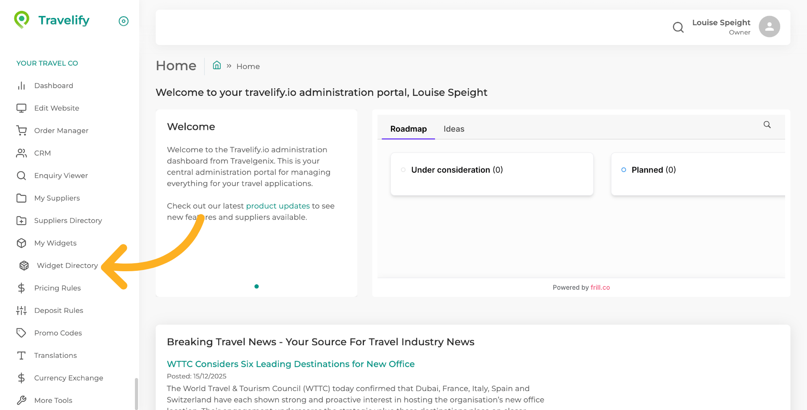Viewport: 807px width, 410px height.
Task: Click the More Tools wrench icon
Action: point(21,400)
